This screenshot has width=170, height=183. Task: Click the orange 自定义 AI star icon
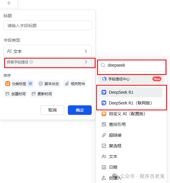(x=104, y=114)
